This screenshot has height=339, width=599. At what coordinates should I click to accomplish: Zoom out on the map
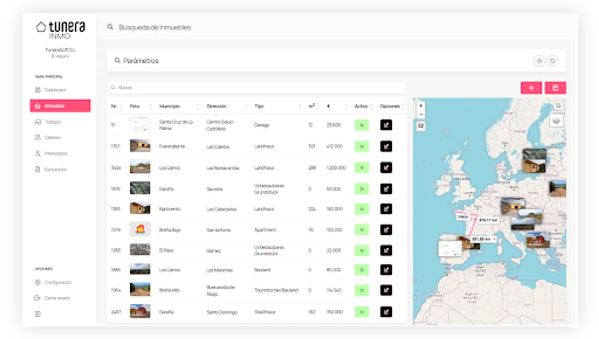(421, 115)
